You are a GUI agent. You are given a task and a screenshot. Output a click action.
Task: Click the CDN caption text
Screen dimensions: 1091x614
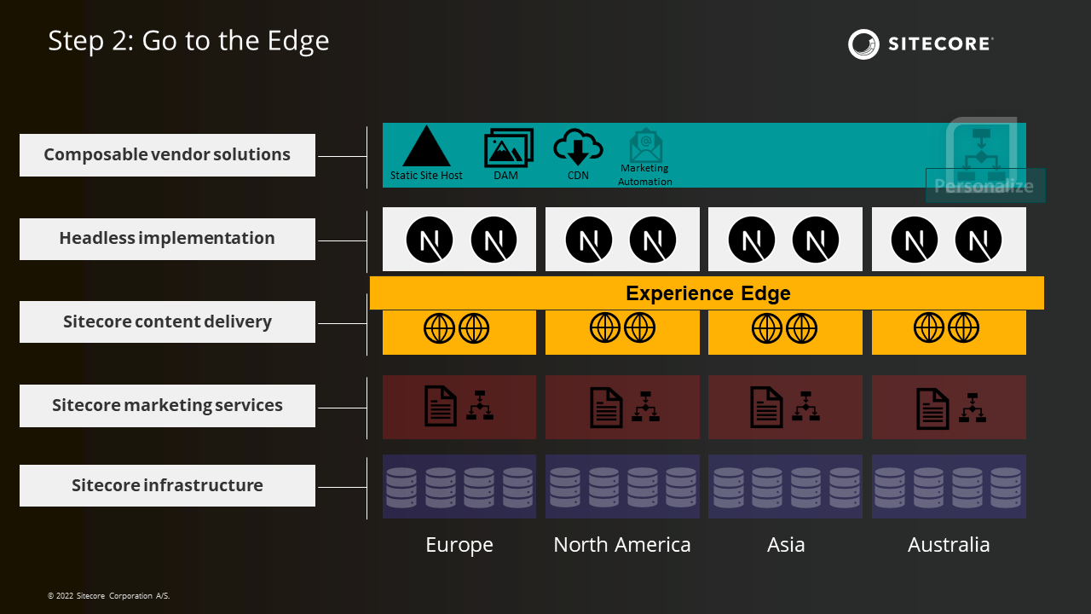pyautogui.click(x=578, y=176)
